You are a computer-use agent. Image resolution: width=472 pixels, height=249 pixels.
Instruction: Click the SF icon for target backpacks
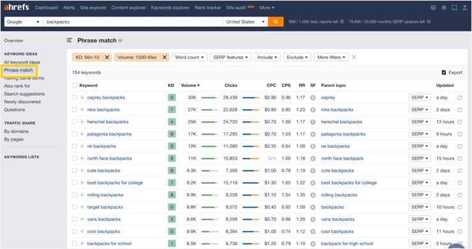click(313, 207)
